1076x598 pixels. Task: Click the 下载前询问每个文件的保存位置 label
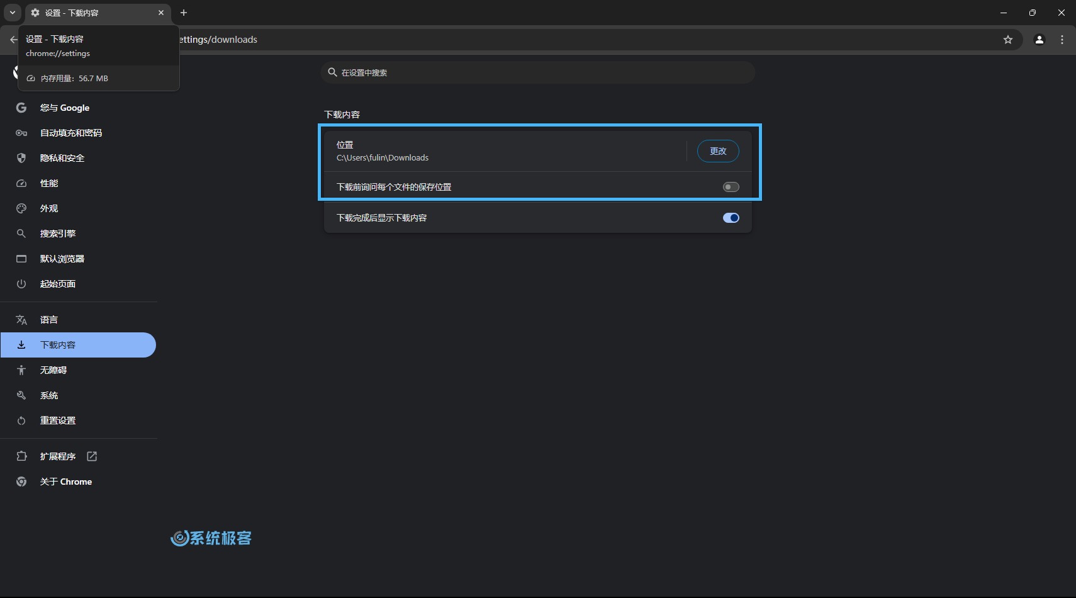[x=394, y=187]
